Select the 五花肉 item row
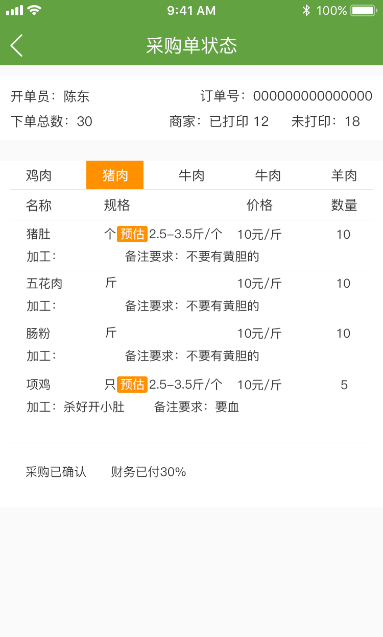 (x=44, y=284)
